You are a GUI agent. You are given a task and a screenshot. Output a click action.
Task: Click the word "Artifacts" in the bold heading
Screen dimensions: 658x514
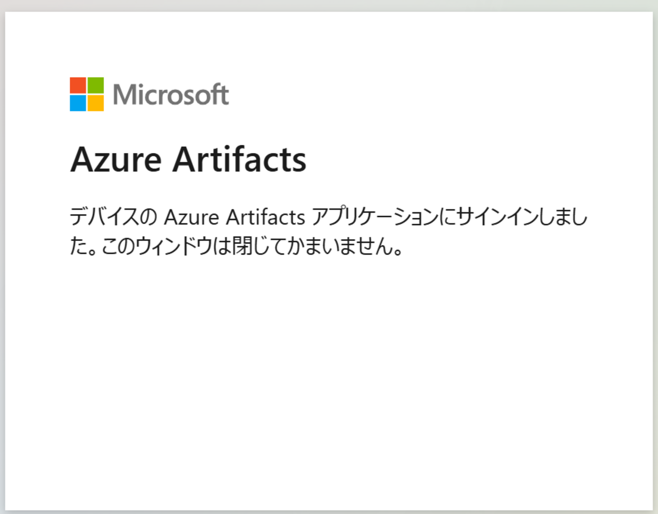(x=239, y=160)
